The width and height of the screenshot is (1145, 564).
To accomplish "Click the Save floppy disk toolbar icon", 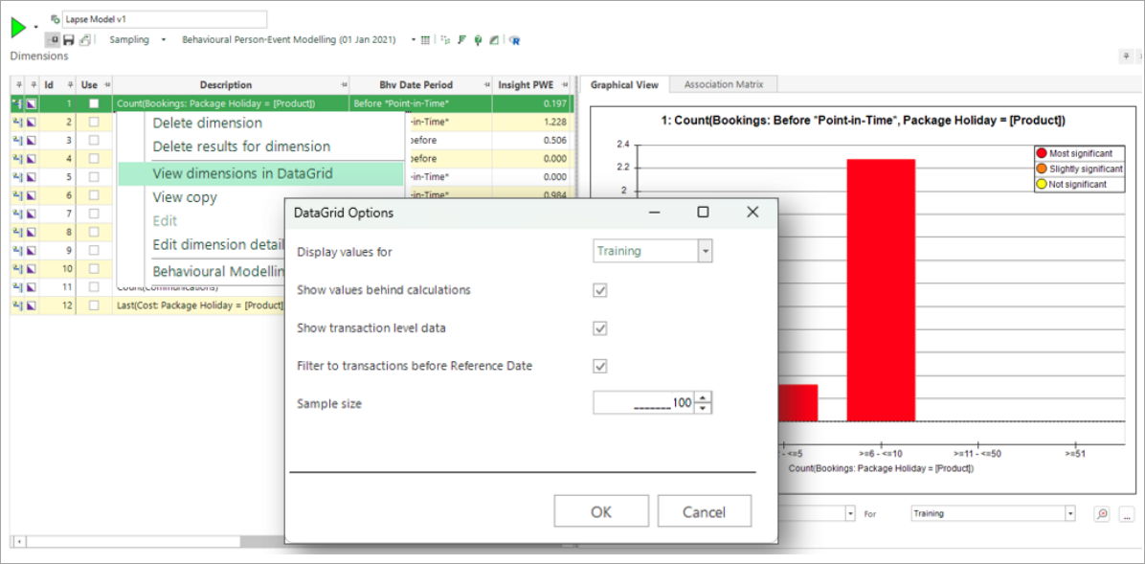I will pyautogui.click(x=69, y=40).
